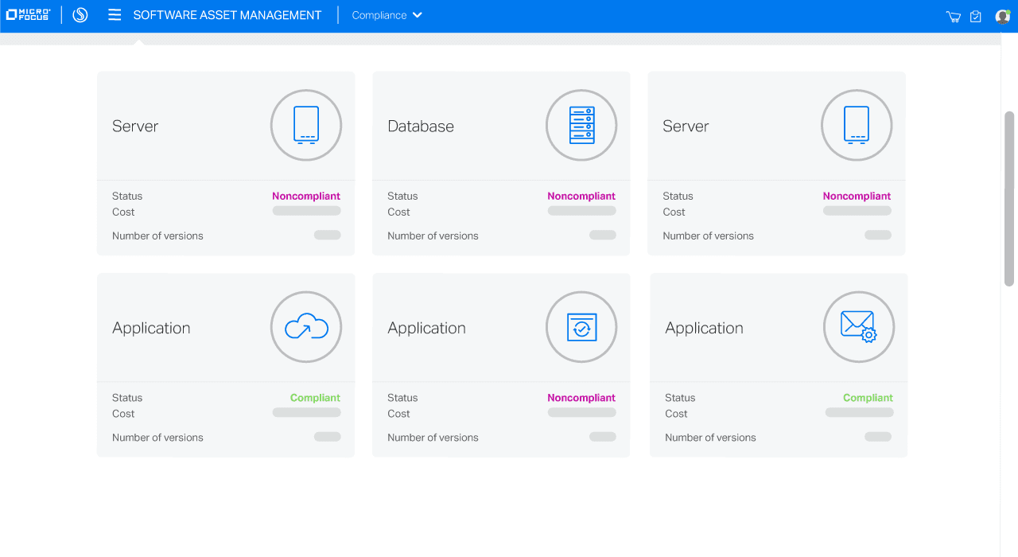
Task: Click the cloud-upload Application icon
Action: (x=306, y=327)
